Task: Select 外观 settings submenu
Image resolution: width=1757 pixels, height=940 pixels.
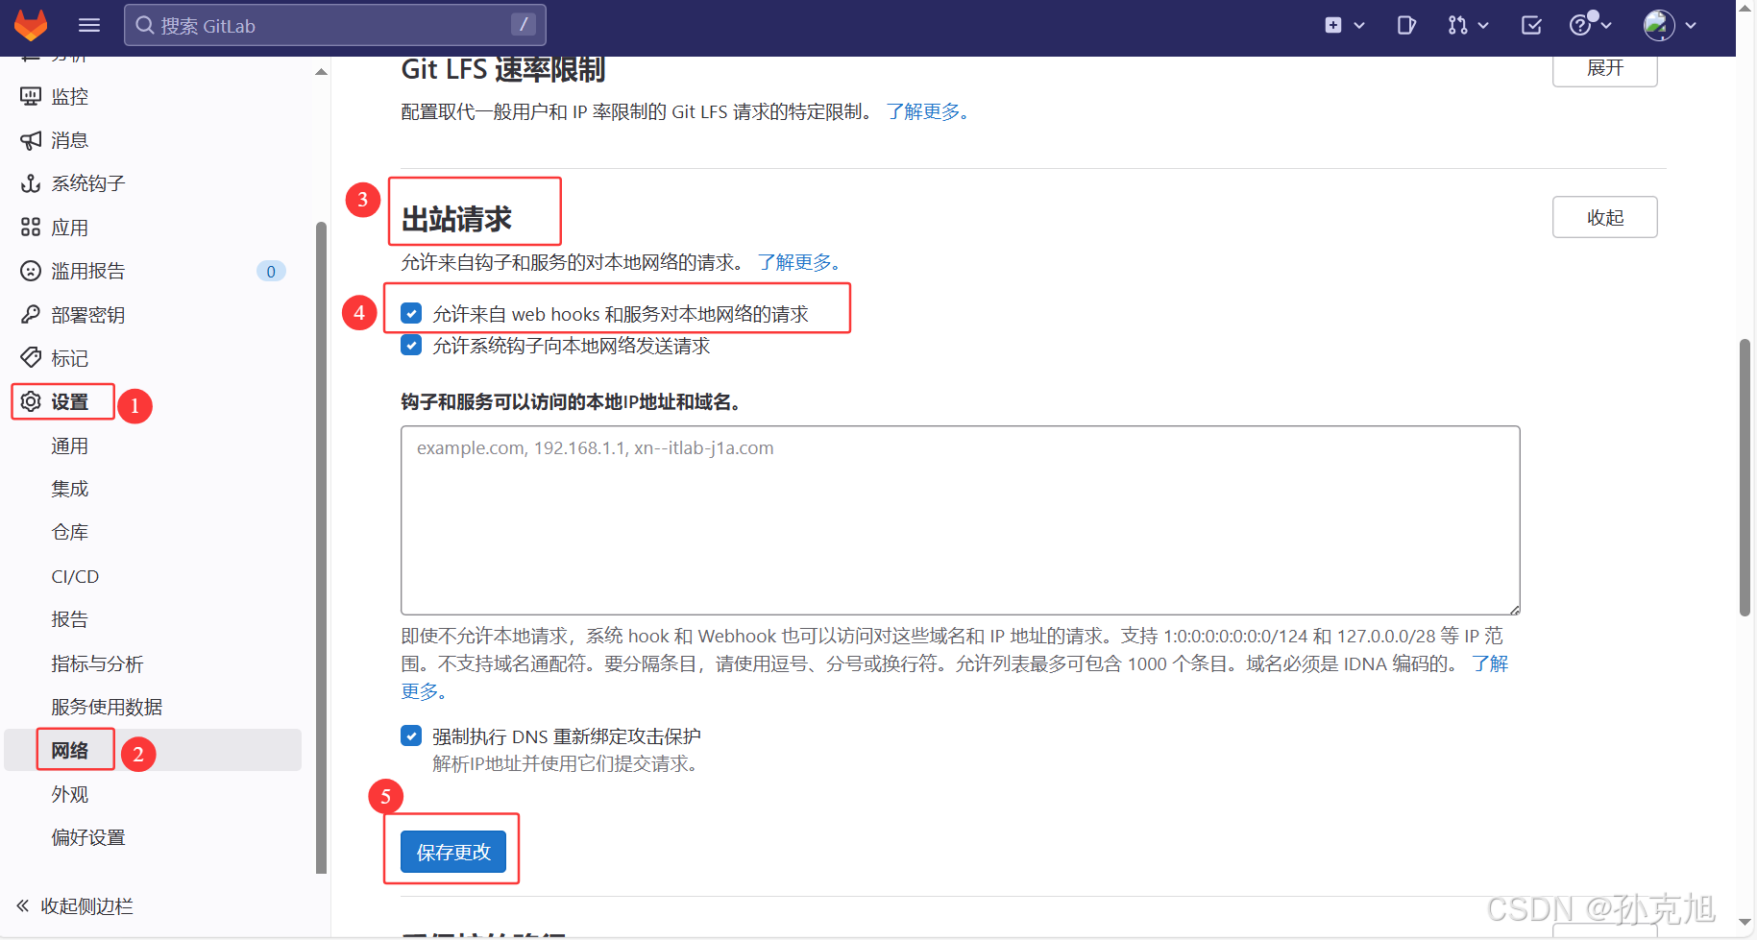Action: coord(69,794)
